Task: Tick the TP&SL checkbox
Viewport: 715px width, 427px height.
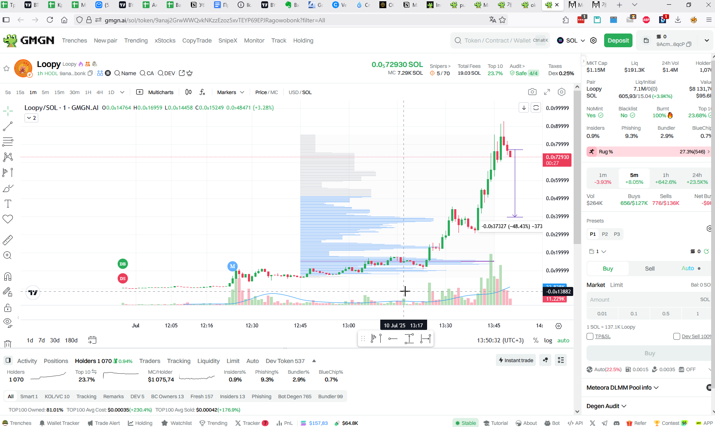Action: pos(590,336)
